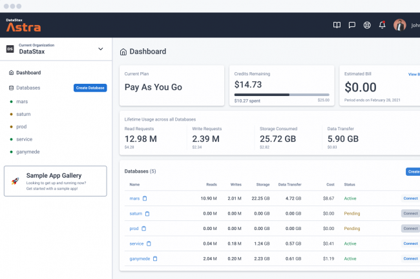The height and width of the screenshot is (279, 420).
Task: Click Connect for the service row
Action: click(410, 244)
